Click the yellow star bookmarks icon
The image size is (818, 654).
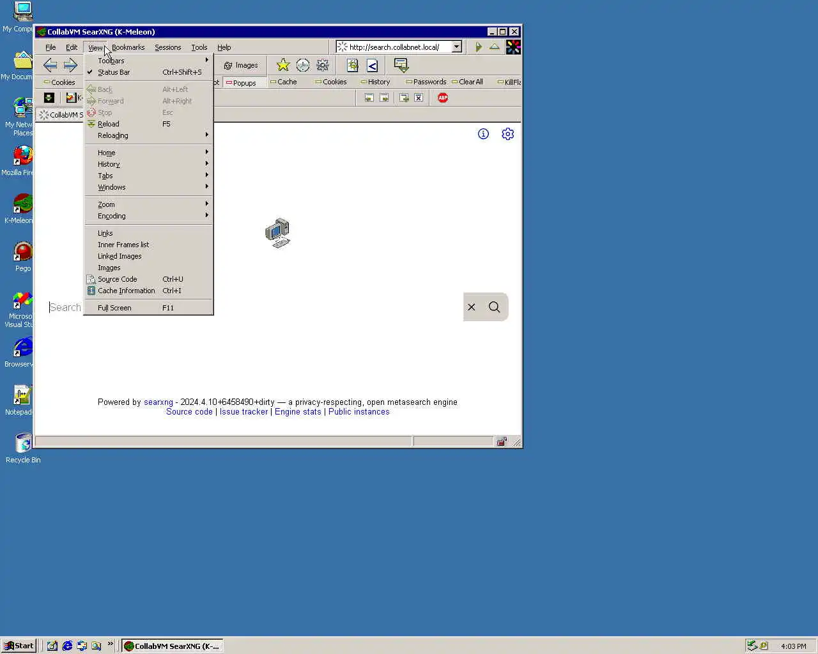tap(283, 65)
